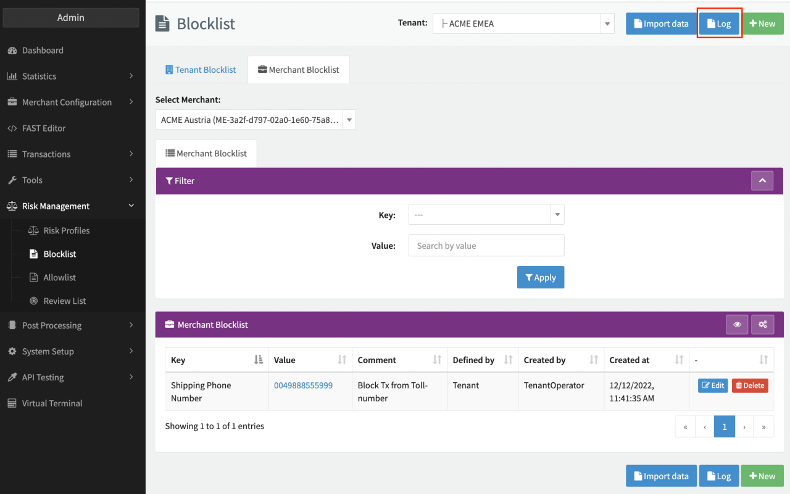Open the Key filter dropdown
790x494 pixels.
[486, 214]
